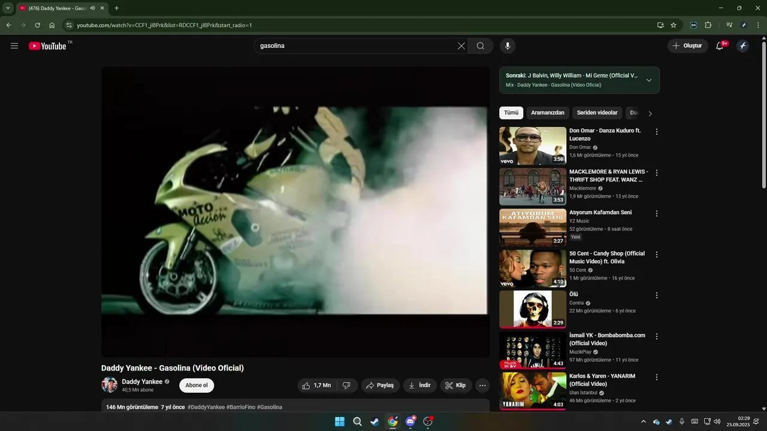This screenshot has width=767, height=431.
Task: Subscribe using the Abone ol button
Action: pyautogui.click(x=197, y=386)
